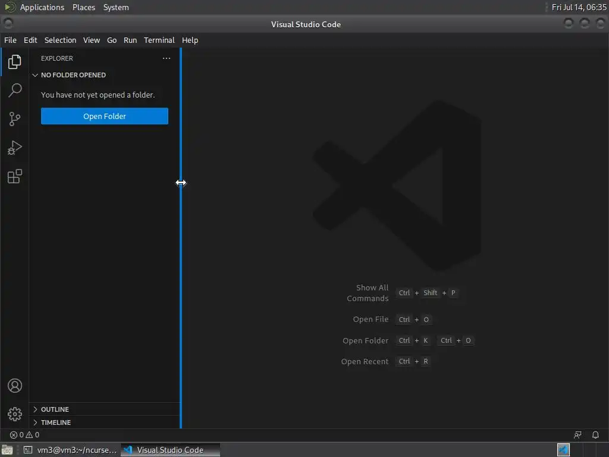Click the blue Open Folder button
609x457 pixels.
pos(105,116)
